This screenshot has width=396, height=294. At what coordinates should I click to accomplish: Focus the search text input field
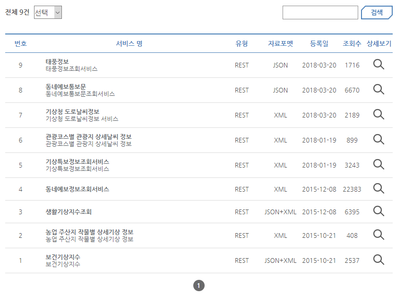[320, 12]
